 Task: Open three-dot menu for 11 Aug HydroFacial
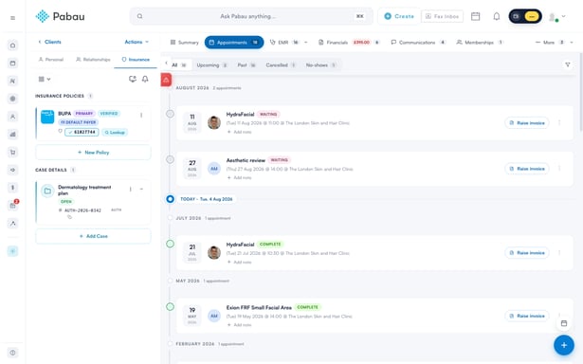tap(559, 122)
